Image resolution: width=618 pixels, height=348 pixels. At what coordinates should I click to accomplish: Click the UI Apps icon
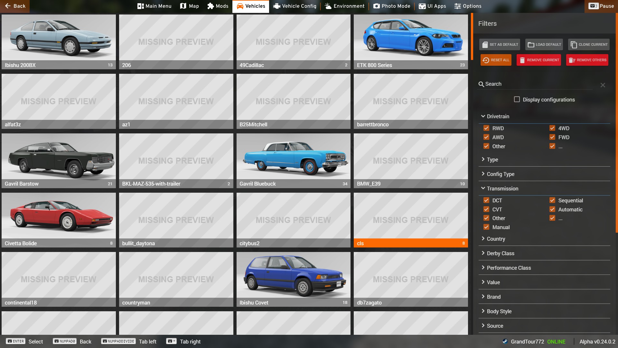[422, 6]
